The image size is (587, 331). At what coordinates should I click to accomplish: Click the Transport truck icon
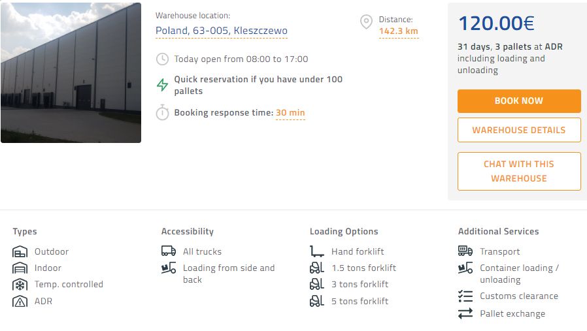point(465,251)
